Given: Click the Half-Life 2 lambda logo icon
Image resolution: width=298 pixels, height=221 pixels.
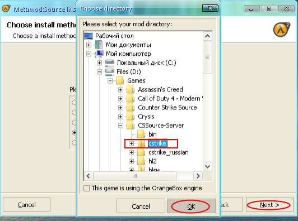Looking at the screenshot, I should coord(282,30).
